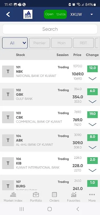View Favorites chart icon
100x215 pixels.
(x=74, y=194)
